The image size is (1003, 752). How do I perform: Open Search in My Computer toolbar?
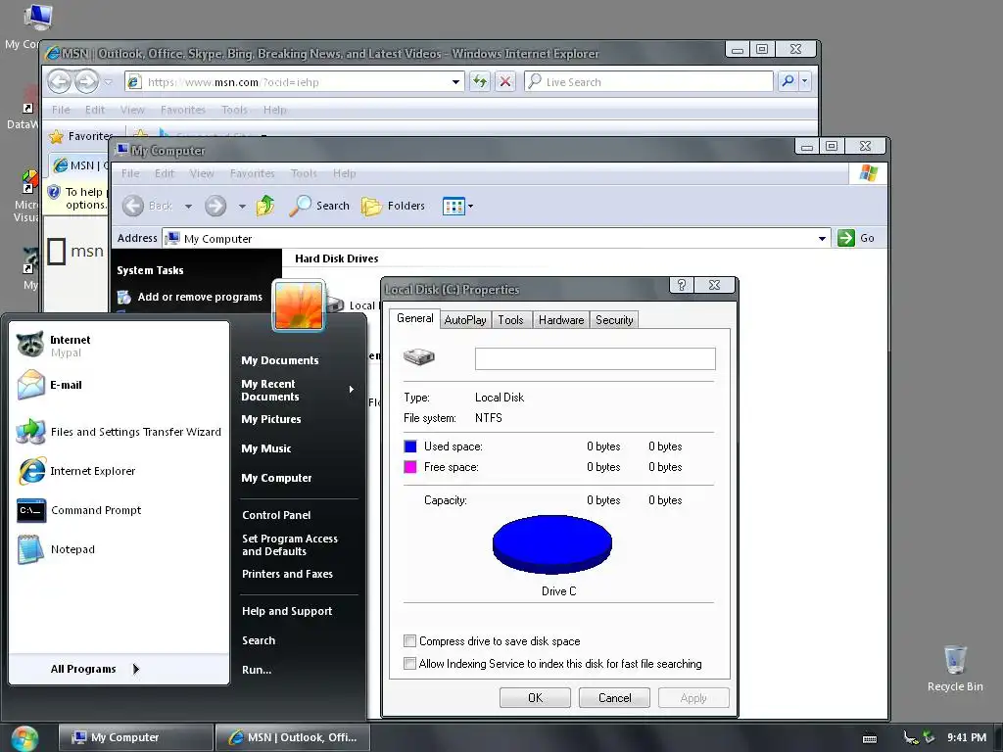pos(319,206)
